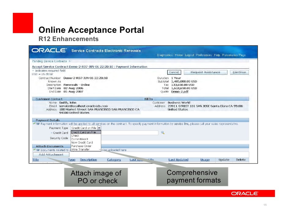Click the subtotal '1,485,000.00 USD'
The image size is (288, 223).
point(184,81)
